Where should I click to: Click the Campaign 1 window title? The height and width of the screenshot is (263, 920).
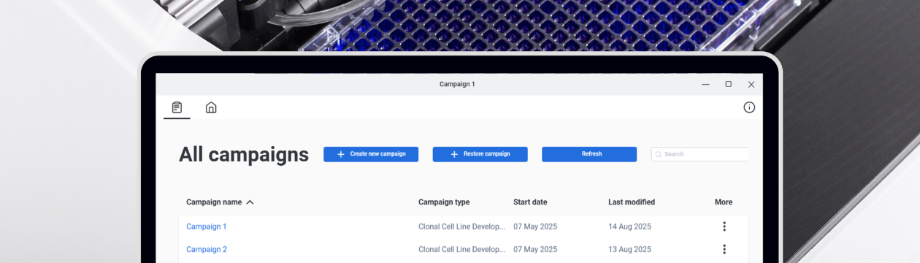457,84
